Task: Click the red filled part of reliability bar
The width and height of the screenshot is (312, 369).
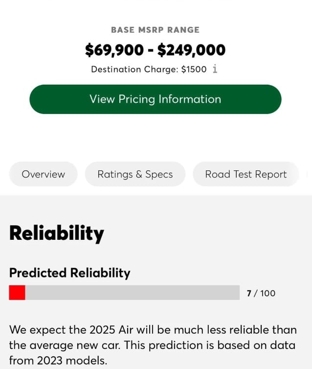Action: [17, 293]
